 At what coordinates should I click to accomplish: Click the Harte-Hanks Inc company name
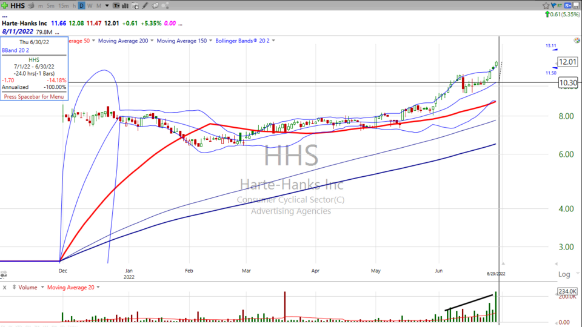coord(24,24)
